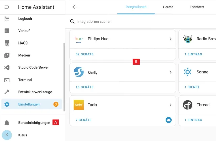Open Entwicklerwerkzeuge hammer icon
This screenshot has width=216, height=141.
(7, 92)
